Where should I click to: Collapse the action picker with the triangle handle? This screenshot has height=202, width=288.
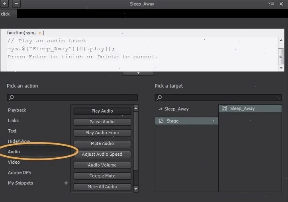point(138,73)
